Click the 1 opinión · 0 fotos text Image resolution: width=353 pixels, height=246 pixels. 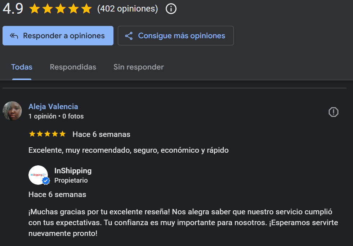pyautogui.click(x=56, y=116)
